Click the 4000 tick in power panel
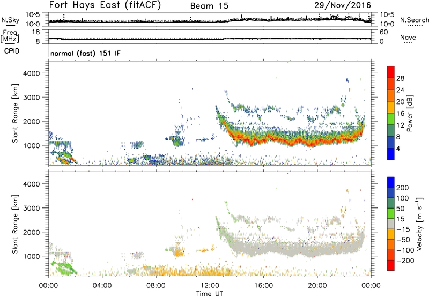This screenshot has width=429, height=297. pyautogui.click(x=32, y=73)
